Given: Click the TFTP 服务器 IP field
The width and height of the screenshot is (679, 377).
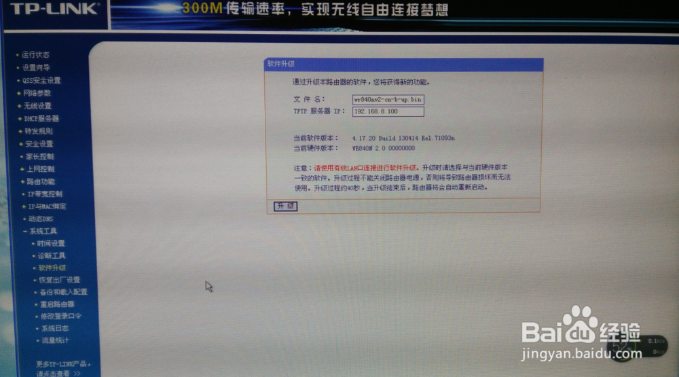Looking at the screenshot, I should 388,111.
